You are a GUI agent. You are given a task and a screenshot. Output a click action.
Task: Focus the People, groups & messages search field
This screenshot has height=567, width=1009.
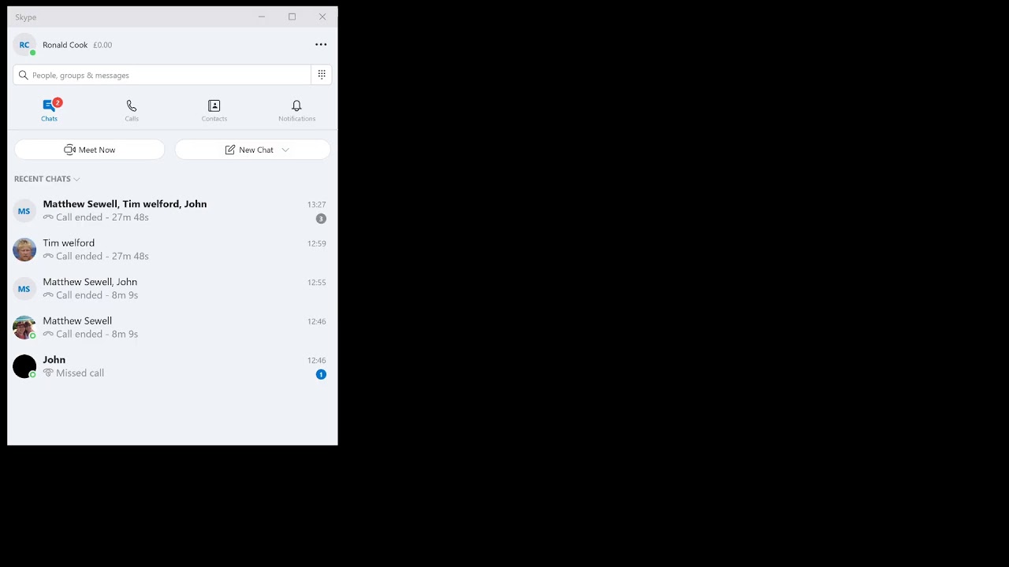(162, 75)
